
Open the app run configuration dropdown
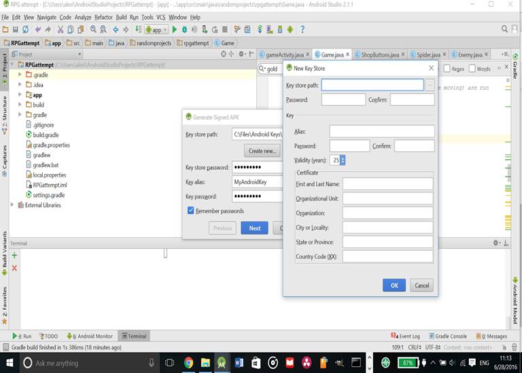pyautogui.click(x=157, y=30)
